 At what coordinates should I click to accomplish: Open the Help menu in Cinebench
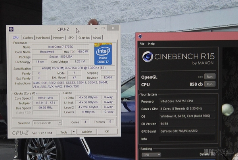pyautogui.click(x=152, y=44)
